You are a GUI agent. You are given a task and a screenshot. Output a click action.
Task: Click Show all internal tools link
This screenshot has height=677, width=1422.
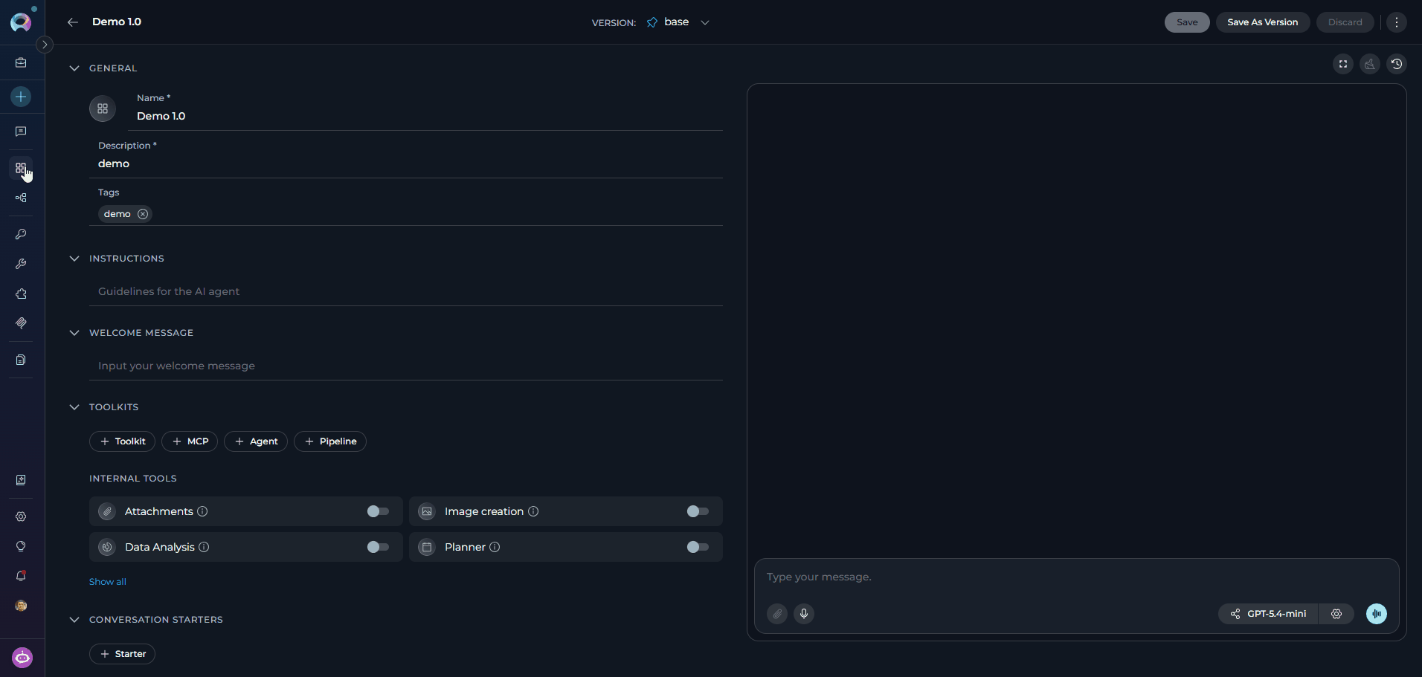[x=108, y=582]
